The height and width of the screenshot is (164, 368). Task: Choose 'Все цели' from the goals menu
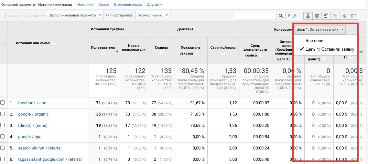tap(314, 41)
